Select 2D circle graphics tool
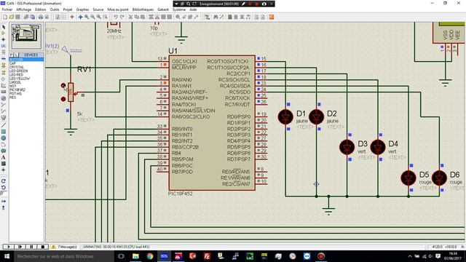 [x=4, y=138]
